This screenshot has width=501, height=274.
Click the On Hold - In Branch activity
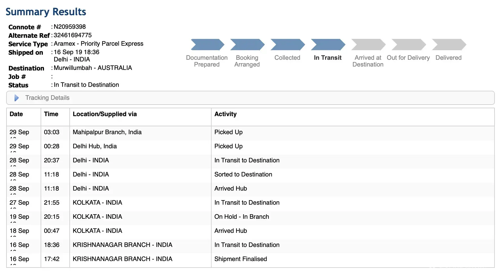pyautogui.click(x=241, y=217)
